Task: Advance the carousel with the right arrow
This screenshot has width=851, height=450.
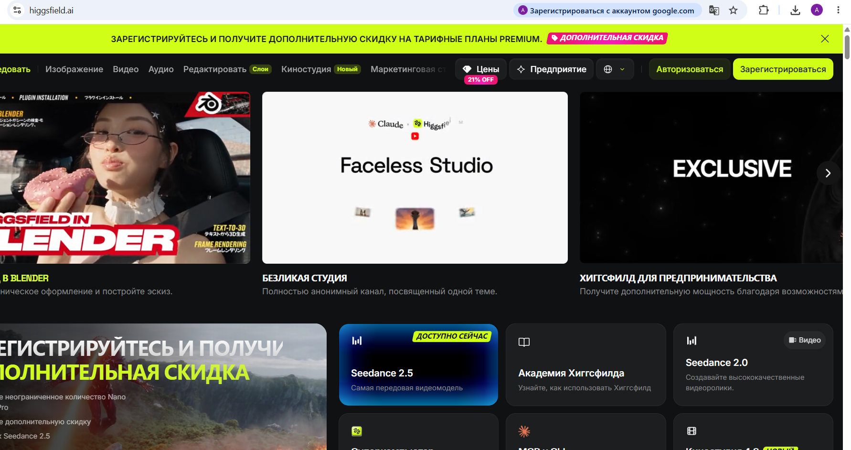Action: click(828, 173)
